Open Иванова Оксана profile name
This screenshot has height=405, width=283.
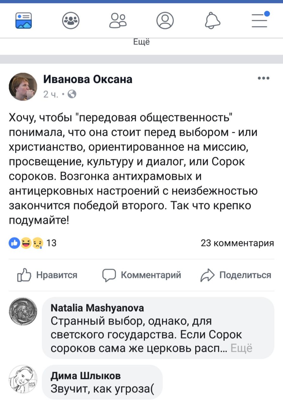point(87,79)
